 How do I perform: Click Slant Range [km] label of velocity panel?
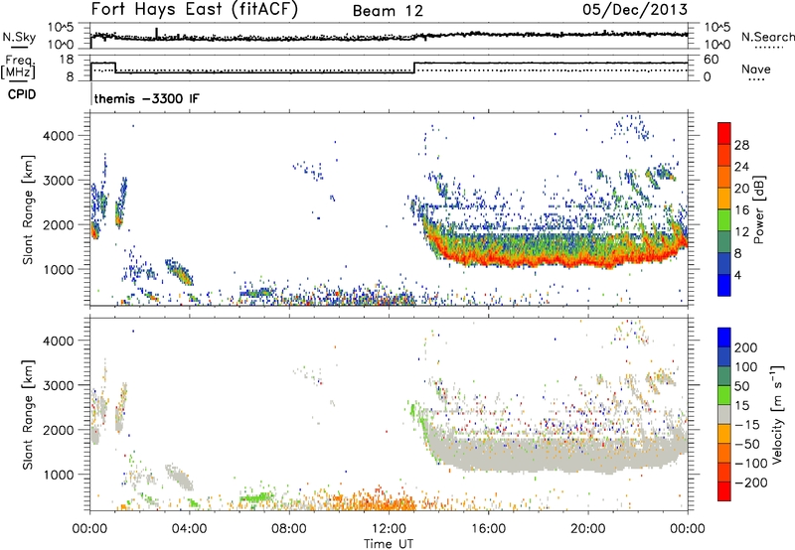click(x=28, y=414)
